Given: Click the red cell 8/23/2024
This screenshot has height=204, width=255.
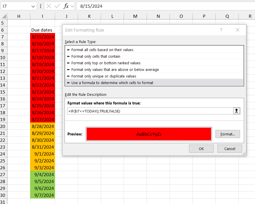Looking at the screenshot, I should point(43,92).
